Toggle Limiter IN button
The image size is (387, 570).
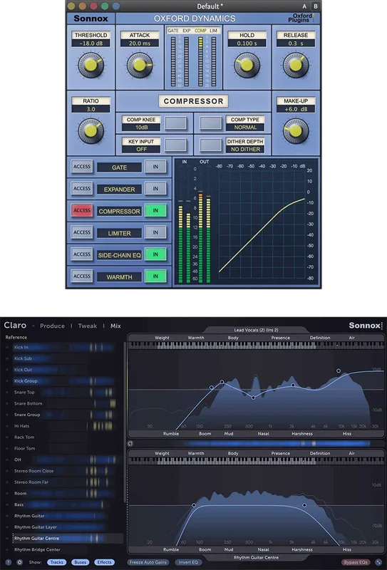coord(155,232)
